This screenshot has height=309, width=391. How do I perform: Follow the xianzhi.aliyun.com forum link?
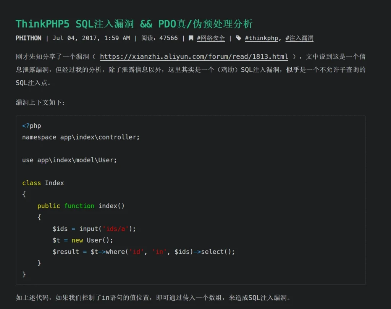point(194,57)
